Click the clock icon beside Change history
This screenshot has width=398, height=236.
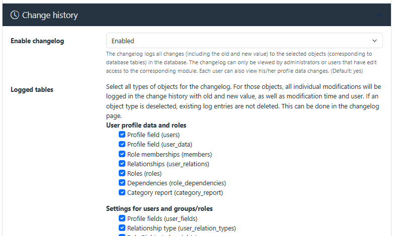click(15, 15)
